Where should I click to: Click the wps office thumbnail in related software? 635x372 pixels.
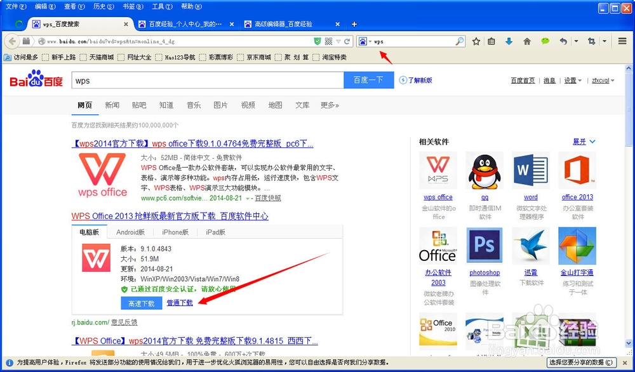(438, 170)
